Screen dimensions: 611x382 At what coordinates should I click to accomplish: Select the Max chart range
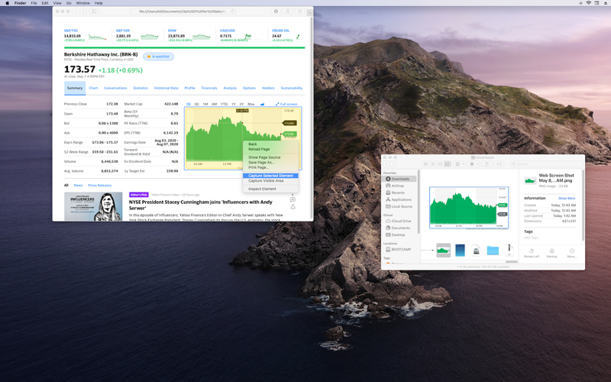coord(251,104)
